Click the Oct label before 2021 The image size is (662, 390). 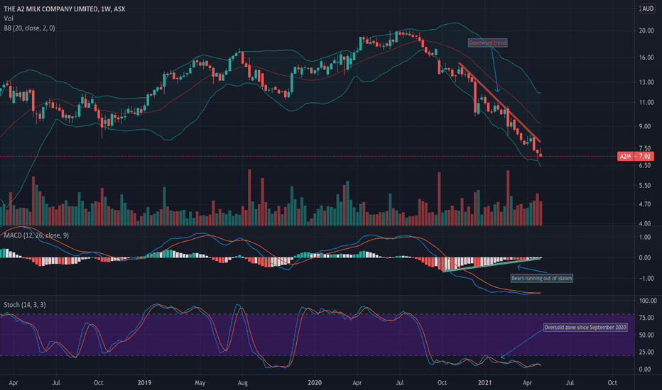pos(442,383)
